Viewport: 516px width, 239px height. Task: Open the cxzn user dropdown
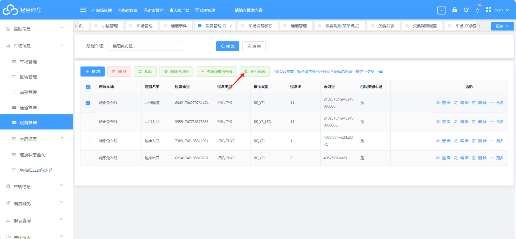tap(502, 10)
